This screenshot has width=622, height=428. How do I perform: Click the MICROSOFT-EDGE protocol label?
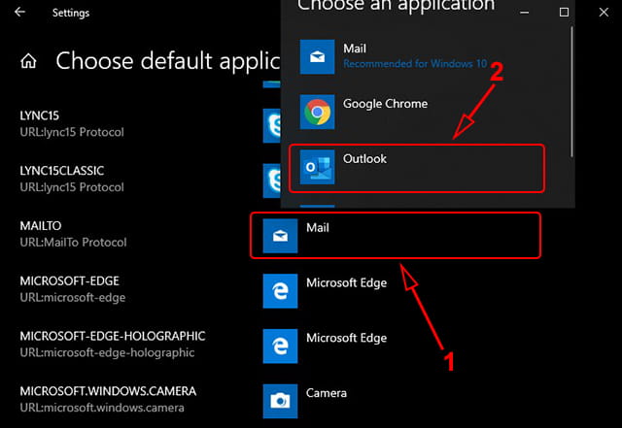69,281
